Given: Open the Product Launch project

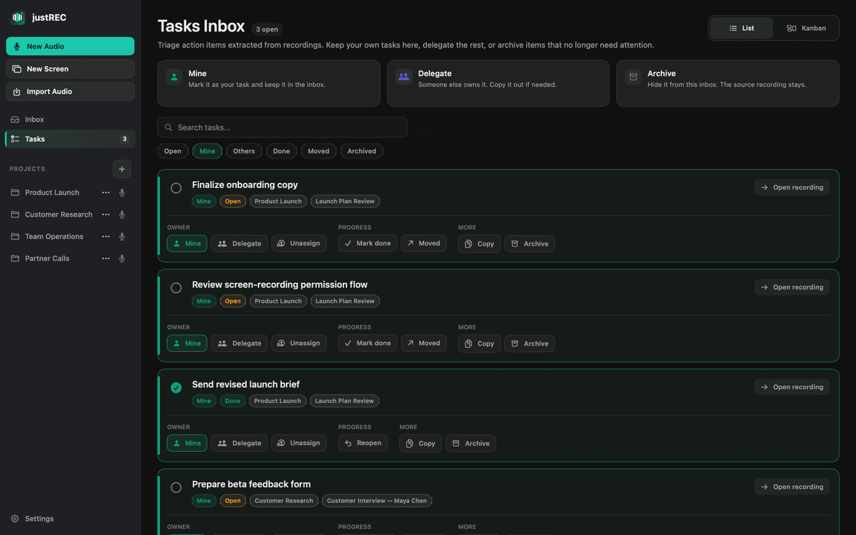Looking at the screenshot, I should pos(52,193).
